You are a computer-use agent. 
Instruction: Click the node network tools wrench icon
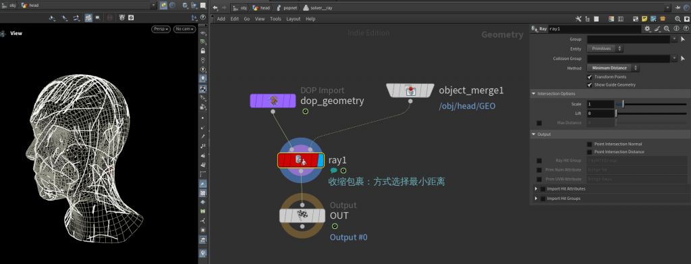pos(579,19)
